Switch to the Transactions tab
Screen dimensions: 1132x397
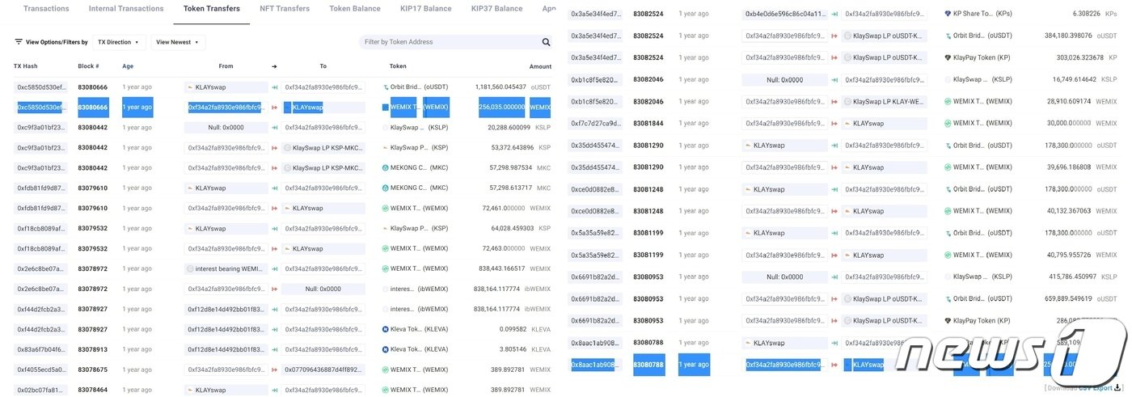46,9
